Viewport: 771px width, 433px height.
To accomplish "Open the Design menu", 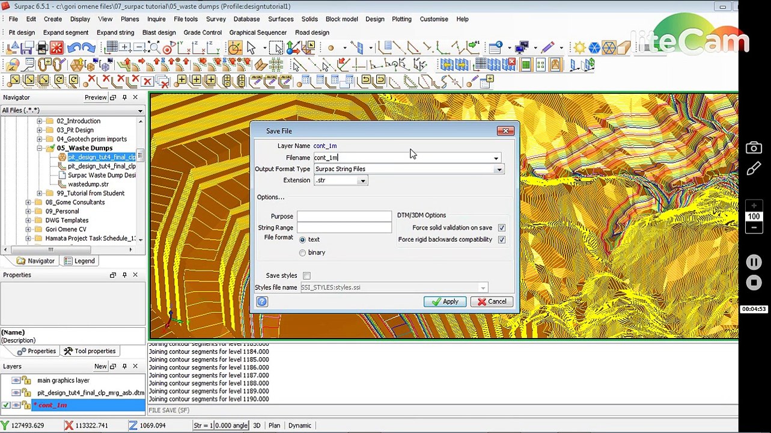I will pyautogui.click(x=374, y=19).
